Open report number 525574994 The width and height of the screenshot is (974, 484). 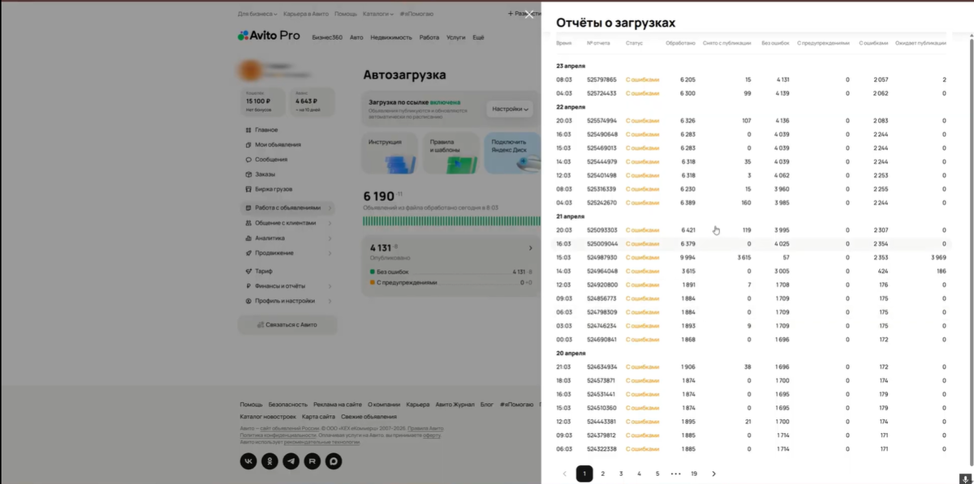coord(601,121)
